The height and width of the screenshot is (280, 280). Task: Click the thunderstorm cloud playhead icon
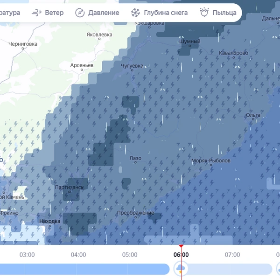181,268
